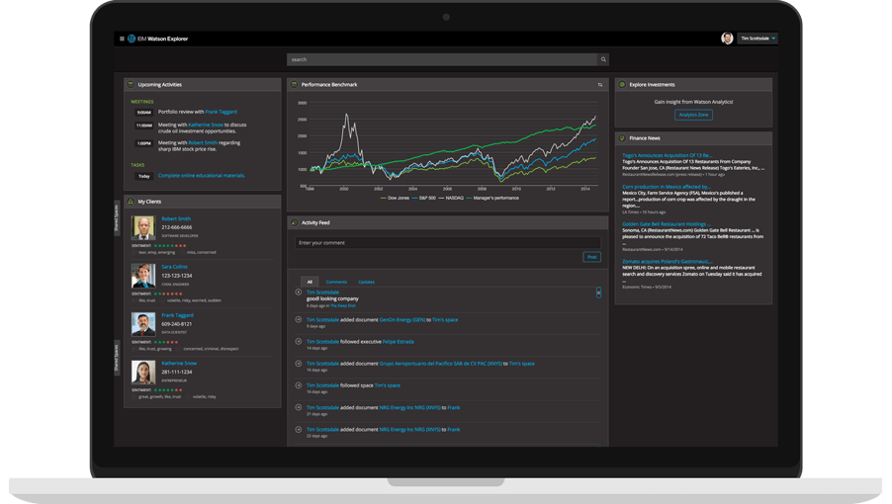Screen dimensions: 892x504
Task: Click activity icon for GenOn Energy entry
Action: tap(298, 319)
